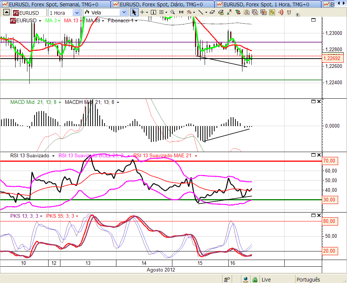Reset chart scale with 1:1 button

coord(181,12)
